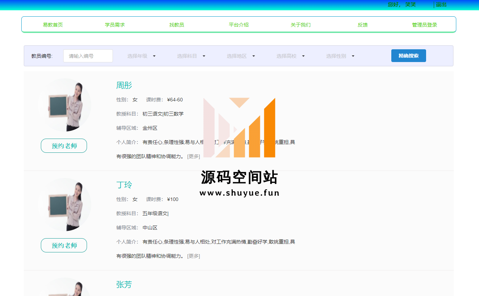Image resolution: width=479 pixels, height=296 pixels.
Task: Expand the 选择性别 dropdown
Action: pyautogui.click(x=341, y=56)
